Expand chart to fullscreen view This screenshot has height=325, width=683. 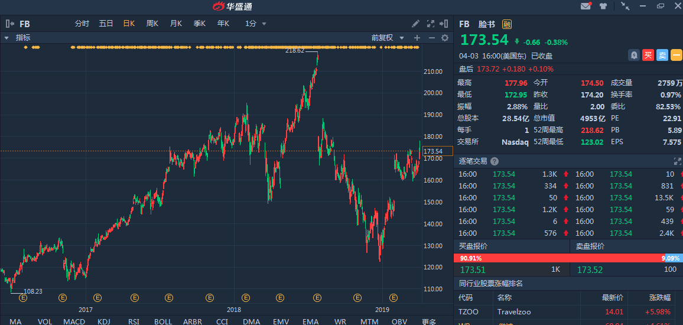430,24
